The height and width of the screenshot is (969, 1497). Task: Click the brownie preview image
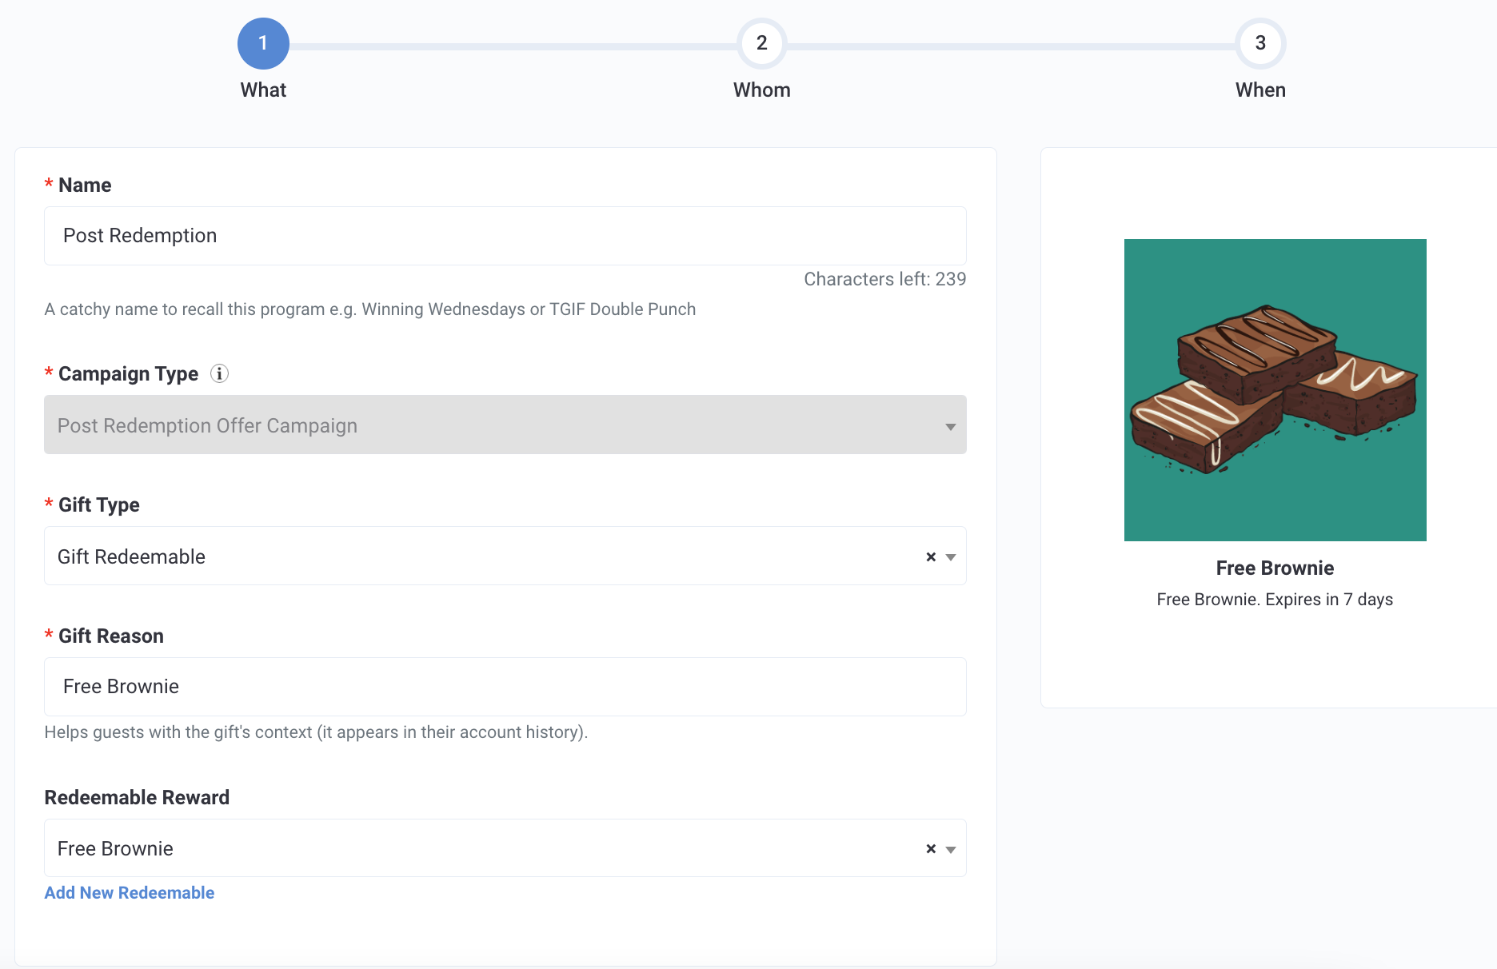tap(1275, 390)
